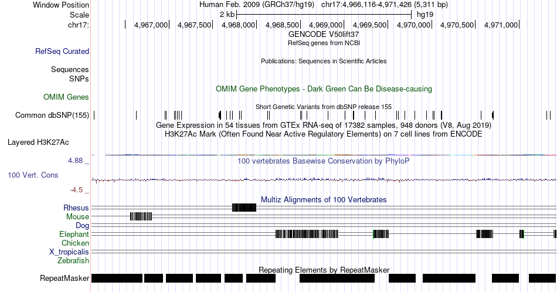Open the OMIM Genes track label
Viewport: 557px width, 292px height.
(66, 97)
